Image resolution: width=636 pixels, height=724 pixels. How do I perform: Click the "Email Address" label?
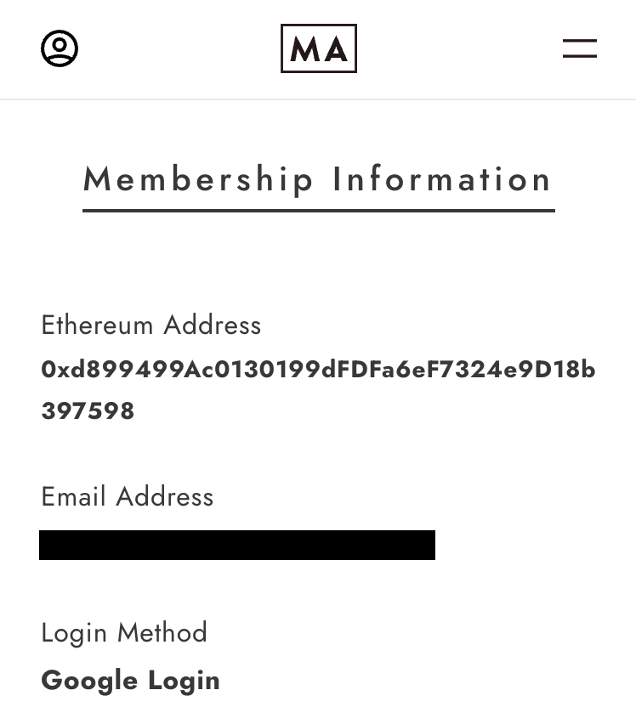[x=128, y=496]
